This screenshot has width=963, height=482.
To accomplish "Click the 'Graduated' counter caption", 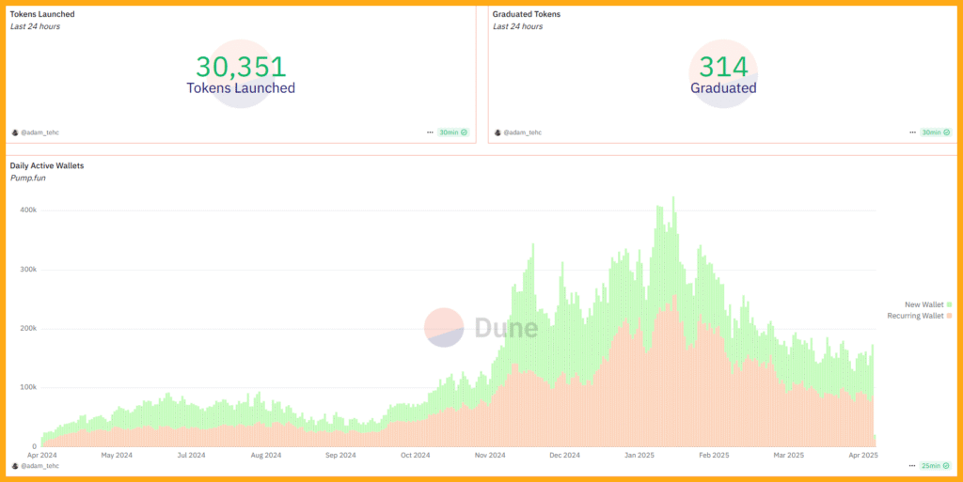I will 723,87.
